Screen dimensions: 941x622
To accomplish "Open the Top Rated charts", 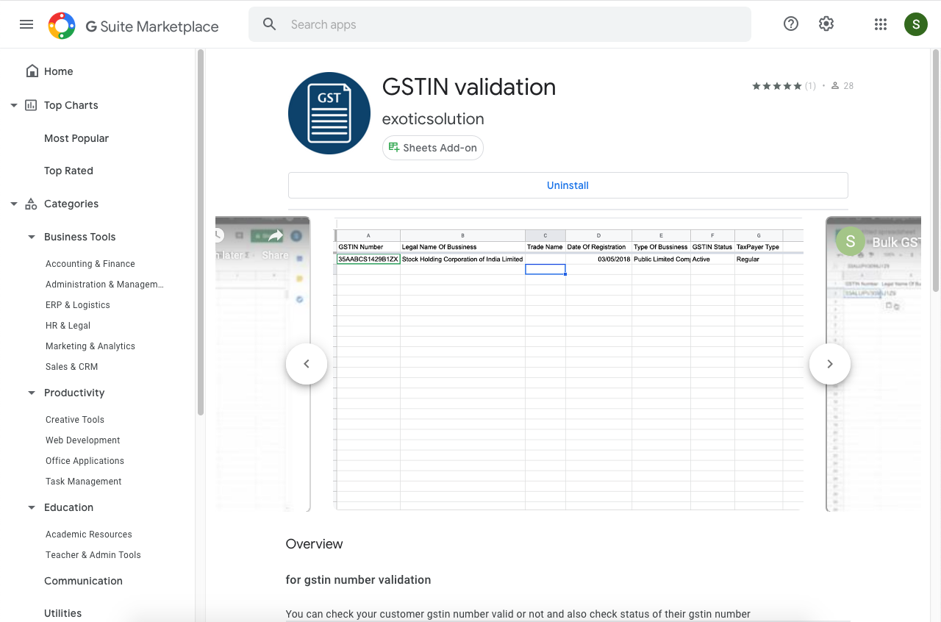I will pos(68,170).
